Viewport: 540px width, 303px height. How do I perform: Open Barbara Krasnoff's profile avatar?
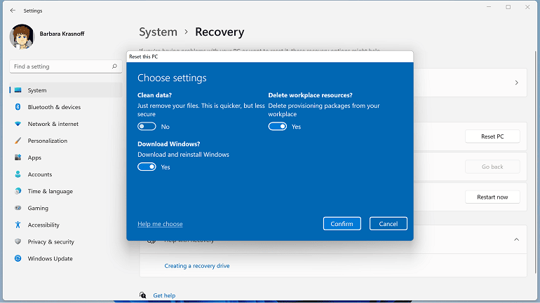22,36
